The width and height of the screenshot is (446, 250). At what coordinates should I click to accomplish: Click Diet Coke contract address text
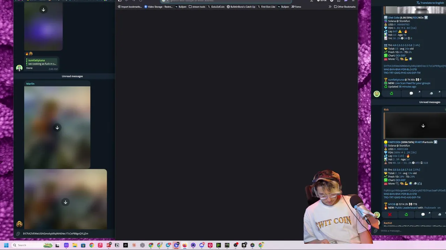(415, 66)
